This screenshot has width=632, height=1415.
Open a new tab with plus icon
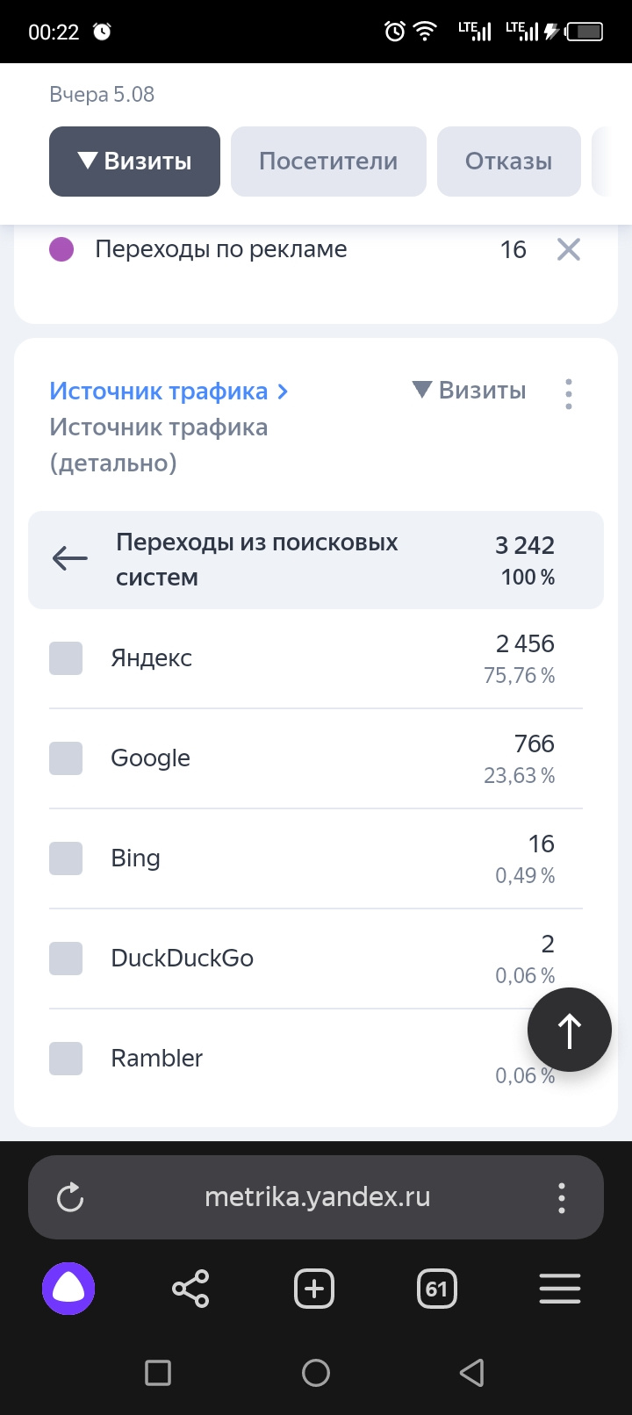pos(314,1289)
